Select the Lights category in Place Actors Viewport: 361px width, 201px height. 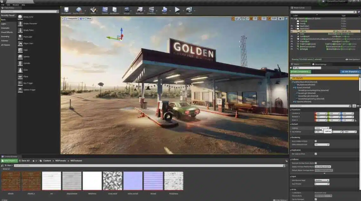[3, 24]
